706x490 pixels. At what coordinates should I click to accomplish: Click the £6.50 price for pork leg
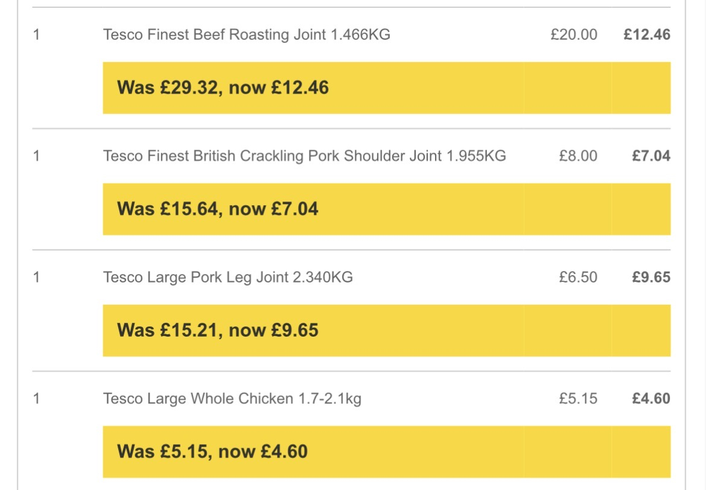[577, 277]
